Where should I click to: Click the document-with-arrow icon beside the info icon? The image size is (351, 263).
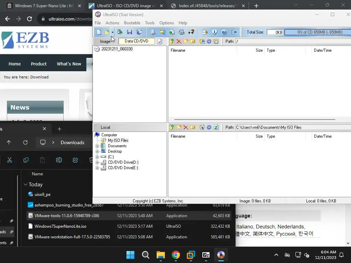205,32
